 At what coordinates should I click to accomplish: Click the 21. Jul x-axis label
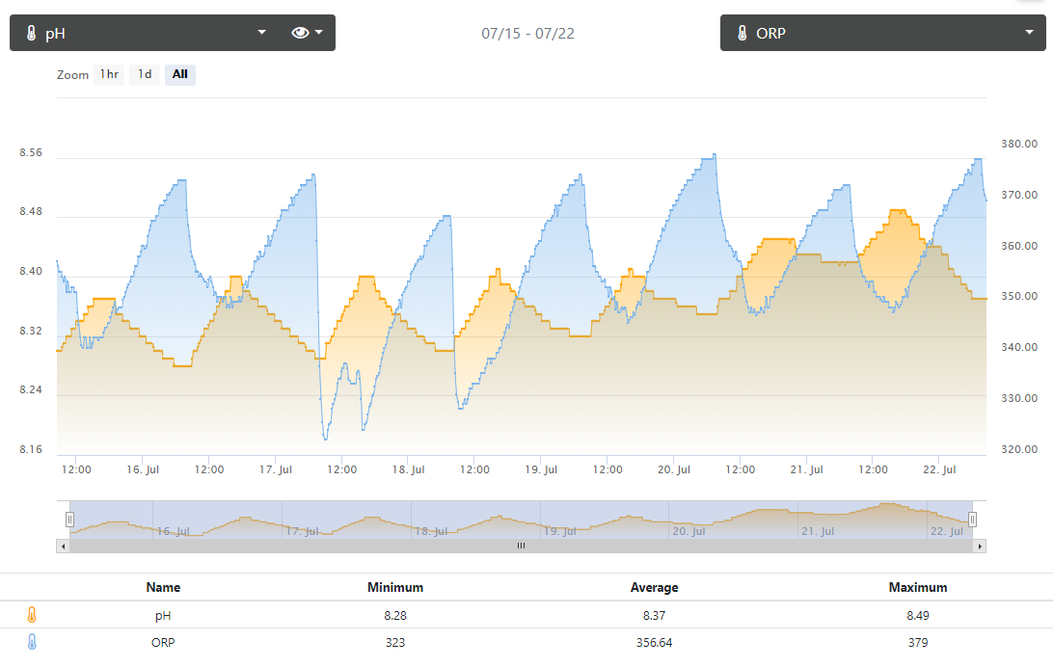[x=806, y=470]
